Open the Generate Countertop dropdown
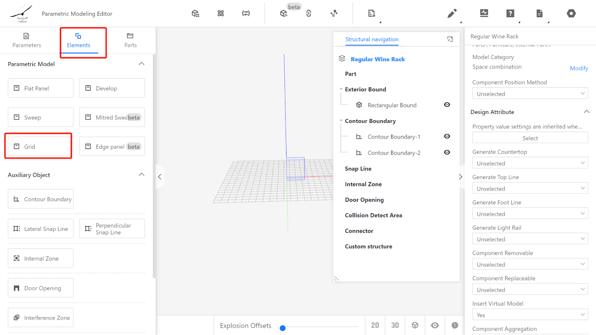Screen dimensions: 596x335 (530, 163)
